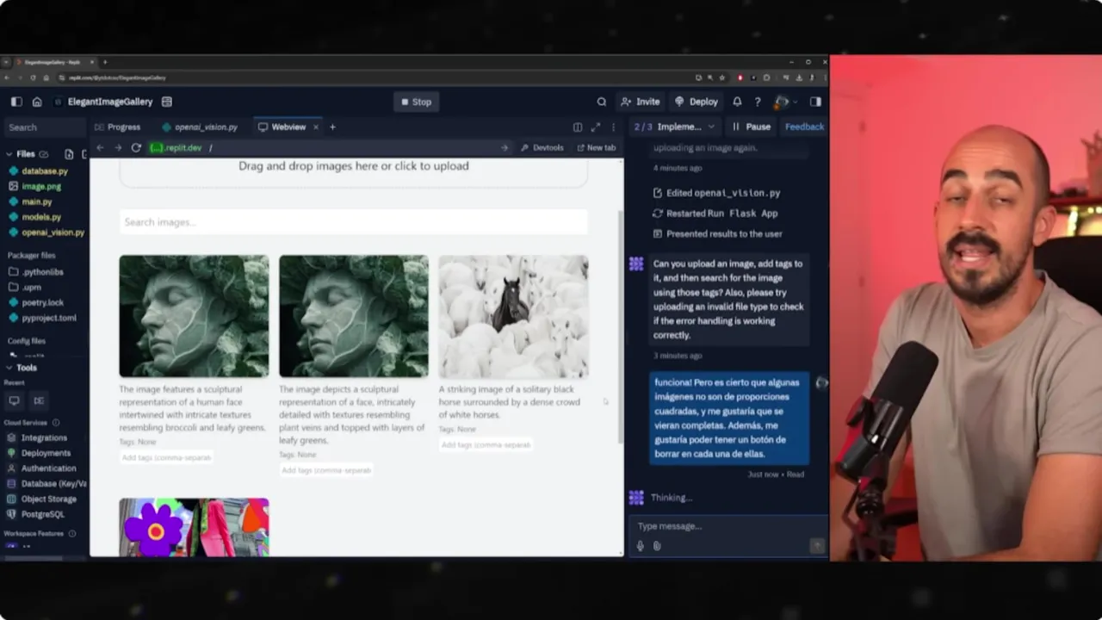This screenshot has height=620, width=1102.
Task: Open the pane's three-dot options menu
Action: pyautogui.click(x=613, y=127)
